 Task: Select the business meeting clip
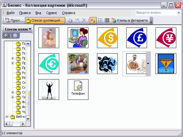(78, 64)
